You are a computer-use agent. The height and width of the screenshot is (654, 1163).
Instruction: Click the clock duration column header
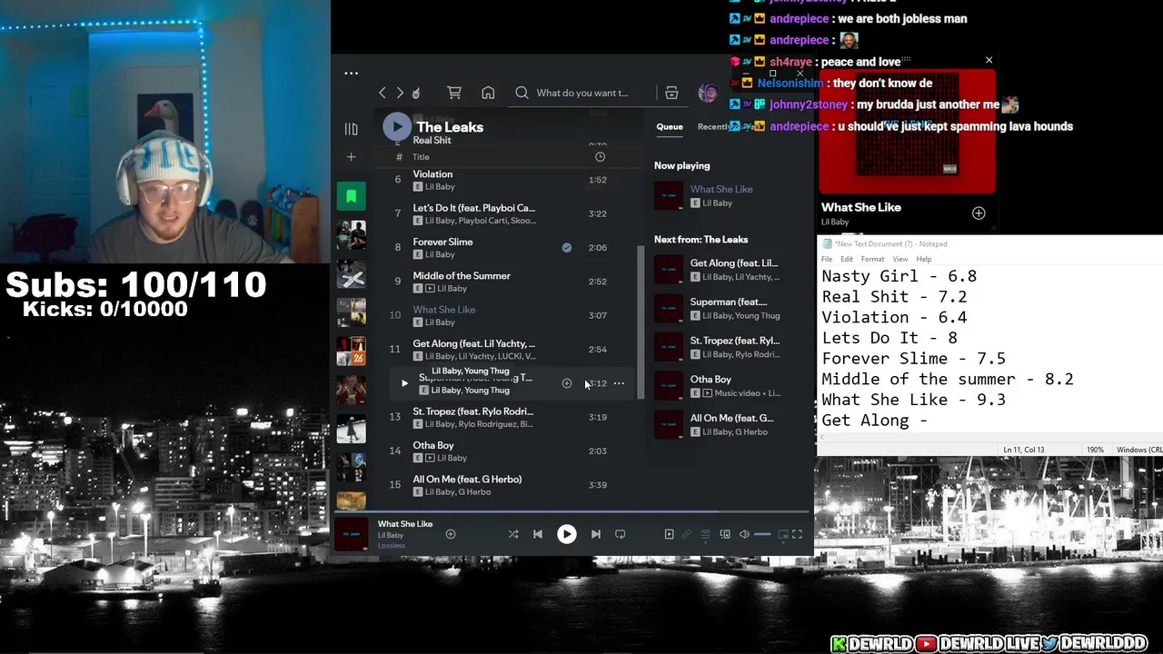[x=600, y=157]
